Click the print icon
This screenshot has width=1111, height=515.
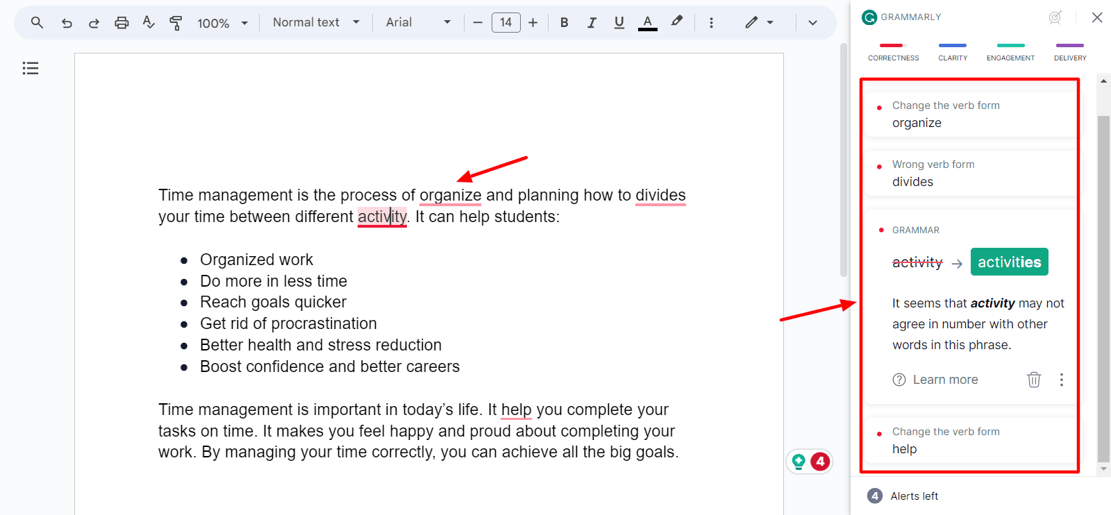[x=122, y=23]
